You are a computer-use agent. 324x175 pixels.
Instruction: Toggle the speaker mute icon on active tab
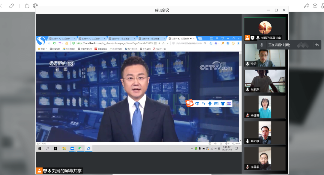point(191,39)
